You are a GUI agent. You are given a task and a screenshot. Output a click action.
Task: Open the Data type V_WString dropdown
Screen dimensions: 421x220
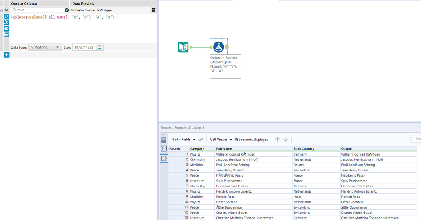(x=45, y=47)
